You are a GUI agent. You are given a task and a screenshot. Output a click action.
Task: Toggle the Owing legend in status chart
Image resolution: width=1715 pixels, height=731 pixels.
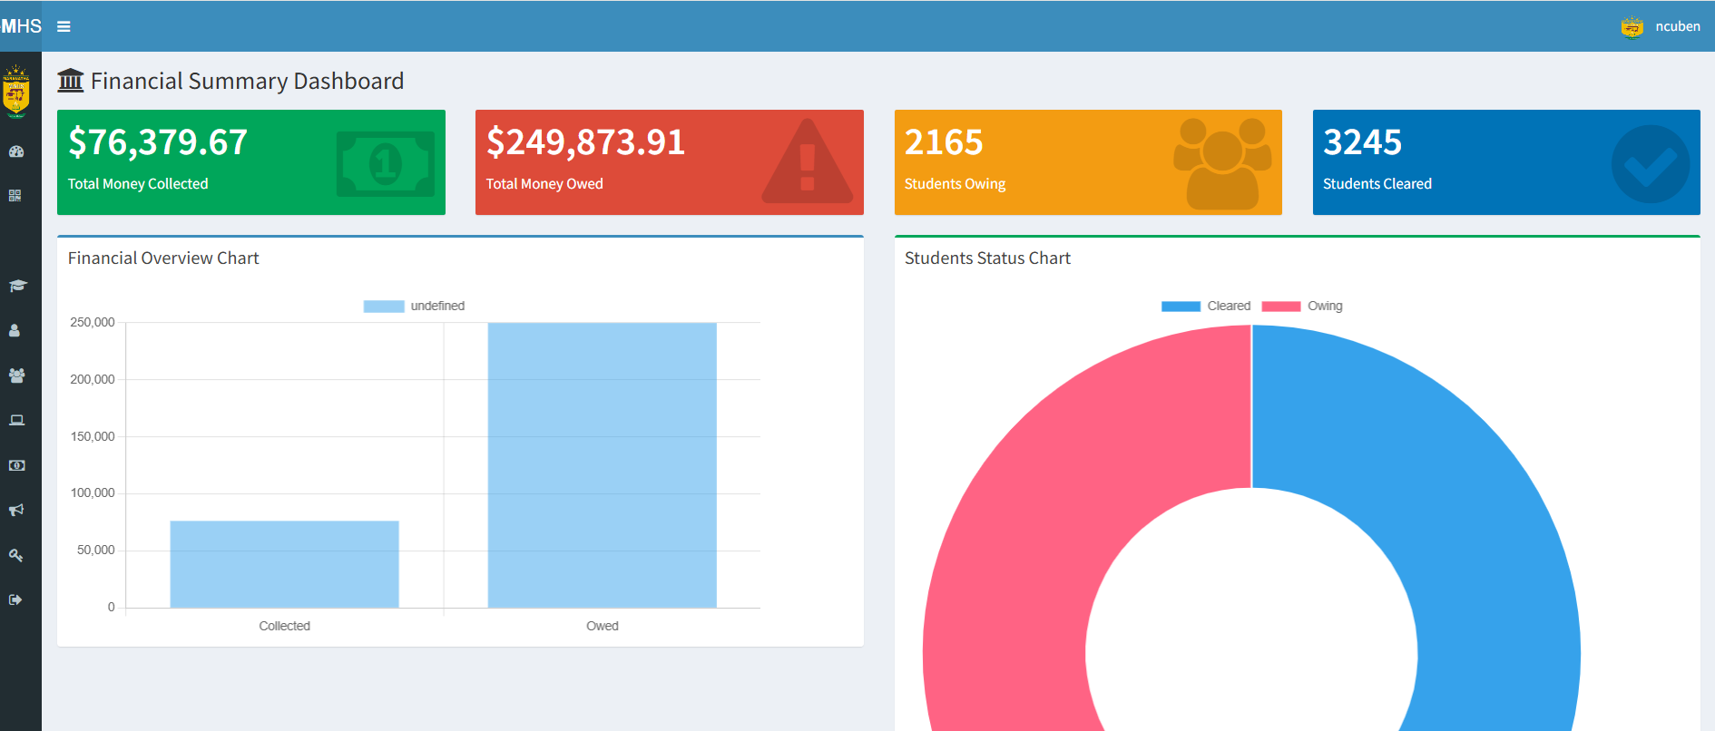click(1302, 306)
